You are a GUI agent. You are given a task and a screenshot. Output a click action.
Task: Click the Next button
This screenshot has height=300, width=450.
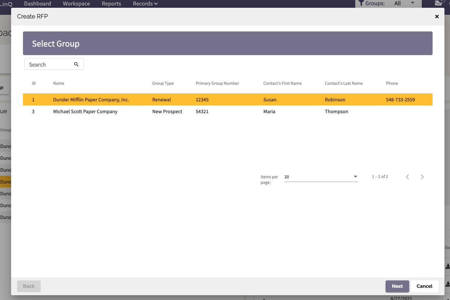click(x=397, y=286)
